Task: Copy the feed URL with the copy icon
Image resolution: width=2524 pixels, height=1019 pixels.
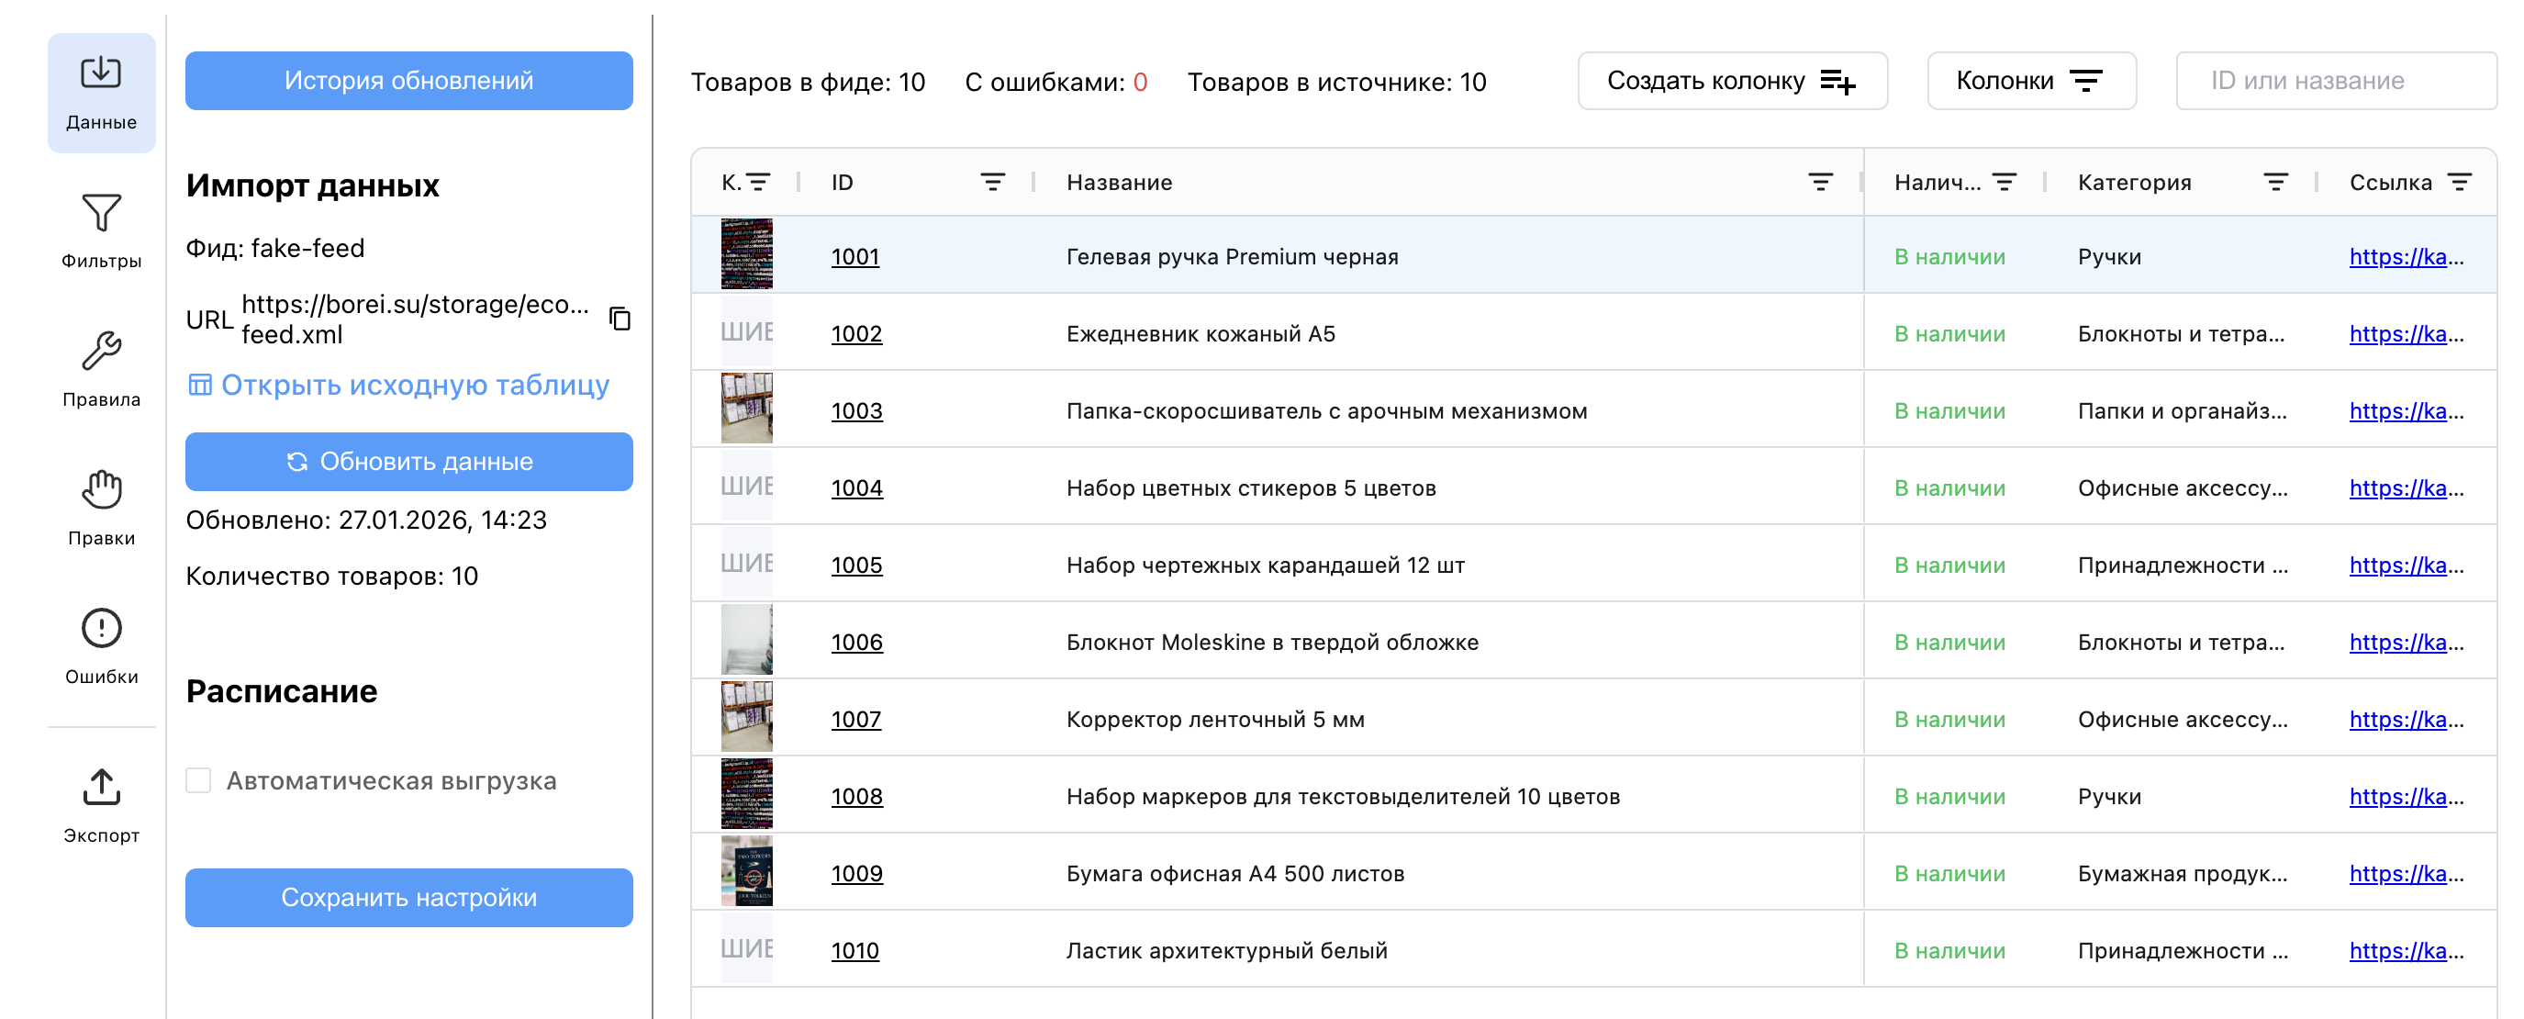Action: pos(620,319)
